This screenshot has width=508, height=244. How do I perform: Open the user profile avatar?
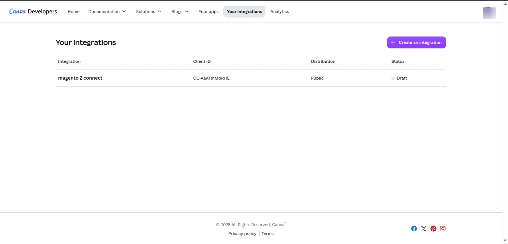[x=489, y=13]
